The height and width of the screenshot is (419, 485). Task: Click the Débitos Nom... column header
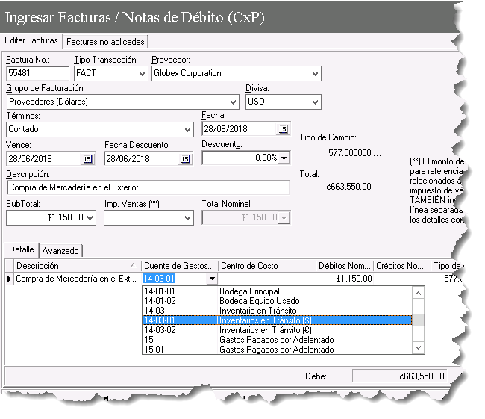click(x=345, y=266)
